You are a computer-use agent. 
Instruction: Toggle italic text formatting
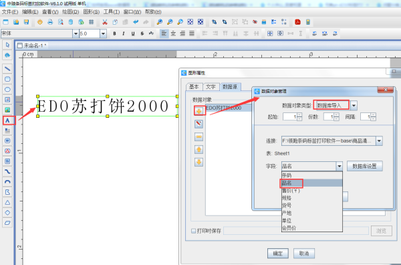tap(124, 33)
